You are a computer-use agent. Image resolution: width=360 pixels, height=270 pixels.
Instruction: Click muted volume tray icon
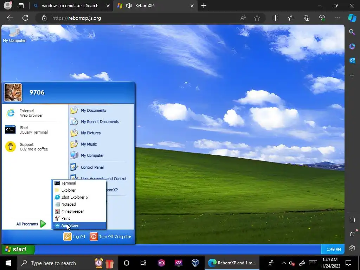click(x=292, y=263)
